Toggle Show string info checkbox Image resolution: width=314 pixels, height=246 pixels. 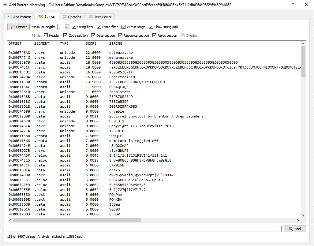151,27
